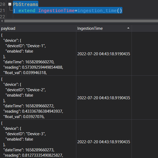Click line number 20 in gutter

click(x=2, y=4)
